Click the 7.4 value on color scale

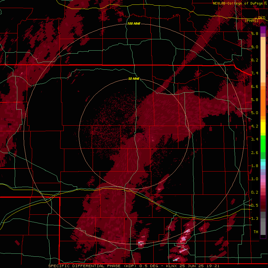coord(255,73)
